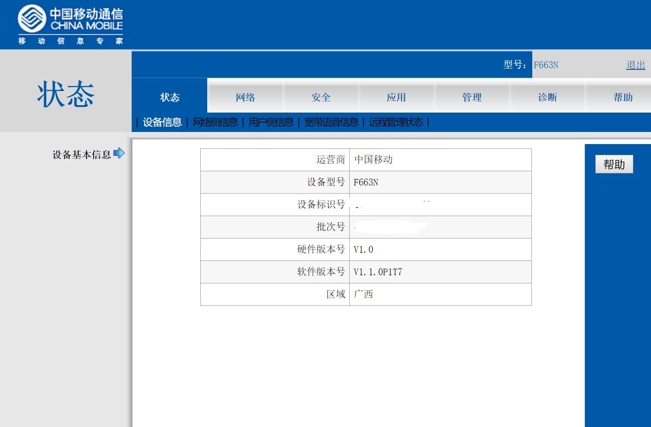This screenshot has width=651, height=427.
Task: Open the 管理 section
Action: [472, 97]
